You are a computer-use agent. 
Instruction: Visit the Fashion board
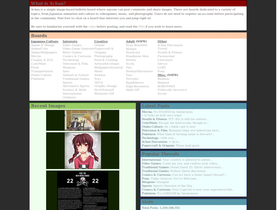pyautogui.click(x=100, y=75)
